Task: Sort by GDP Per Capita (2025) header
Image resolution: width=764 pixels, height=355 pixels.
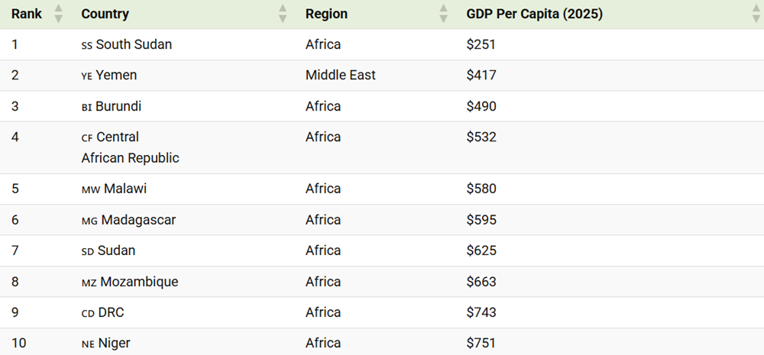Action: pyautogui.click(x=534, y=14)
